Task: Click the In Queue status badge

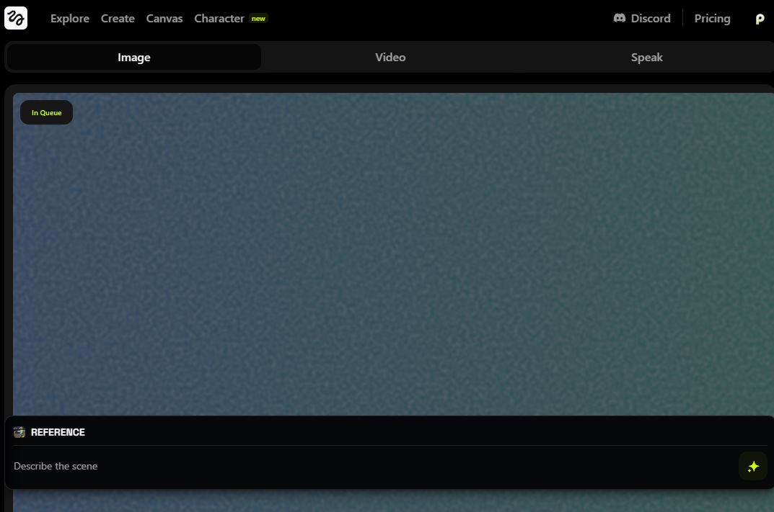Action: tap(46, 112)
